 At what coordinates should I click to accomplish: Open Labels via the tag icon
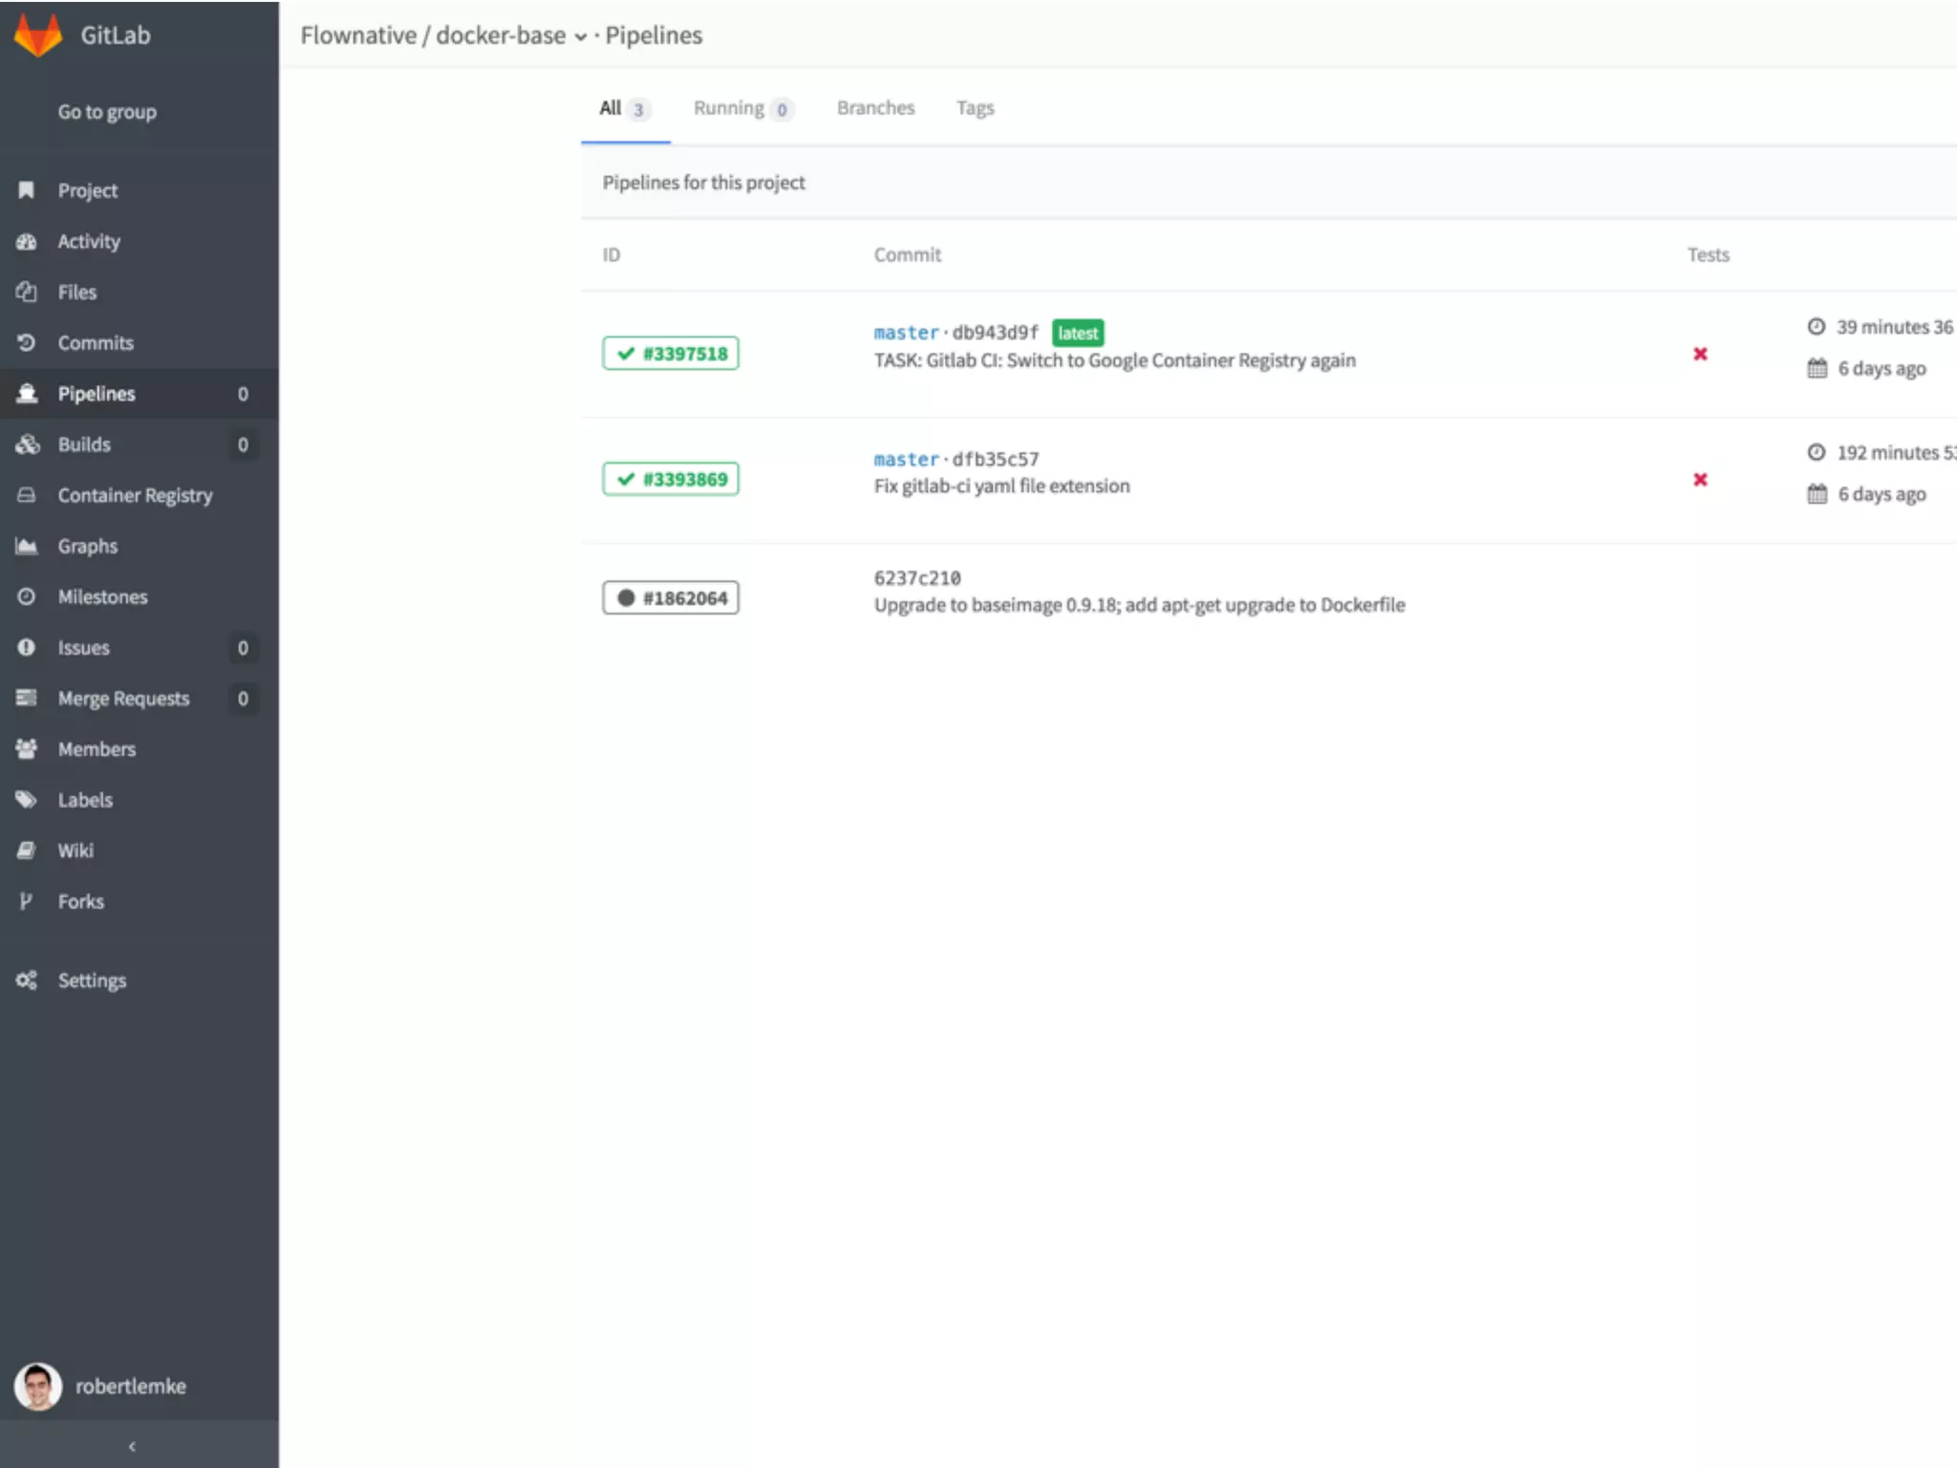(27, 800)
